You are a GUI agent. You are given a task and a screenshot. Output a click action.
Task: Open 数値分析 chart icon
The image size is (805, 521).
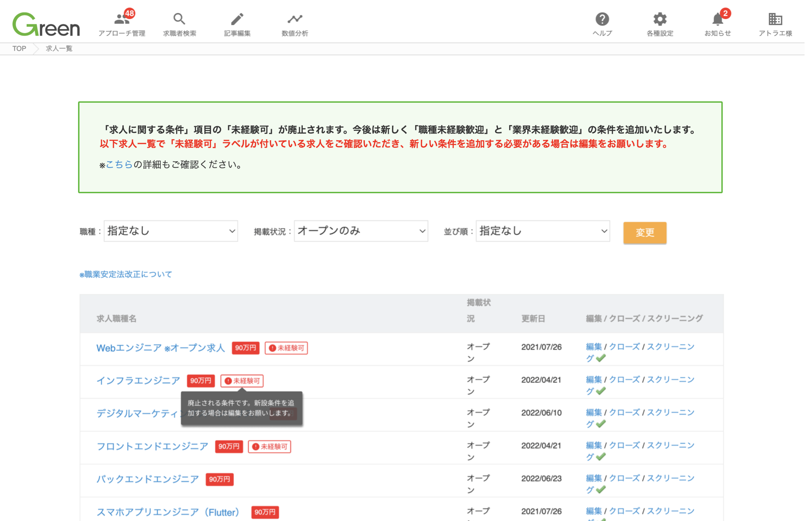pos(295,19)
